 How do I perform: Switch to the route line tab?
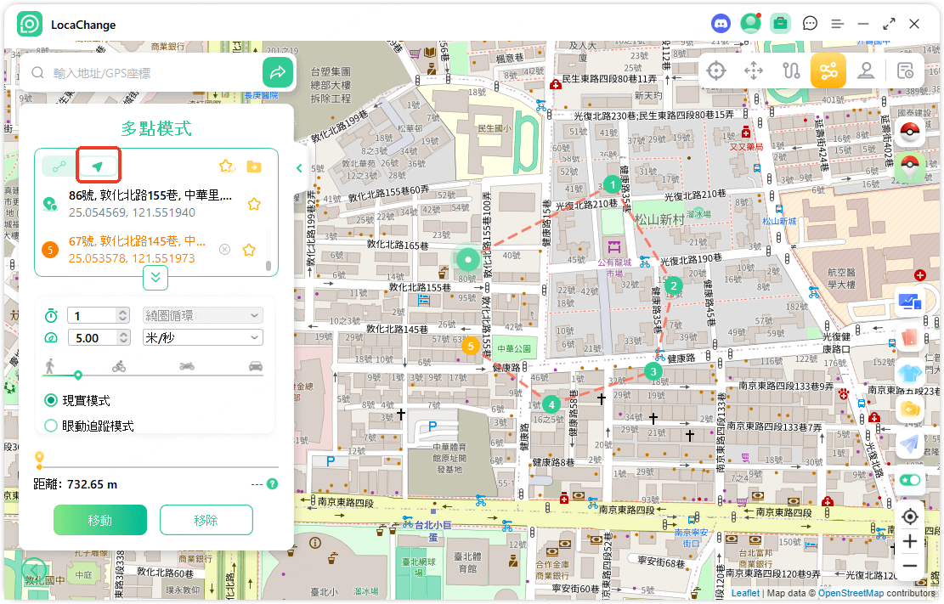point(59,167)
